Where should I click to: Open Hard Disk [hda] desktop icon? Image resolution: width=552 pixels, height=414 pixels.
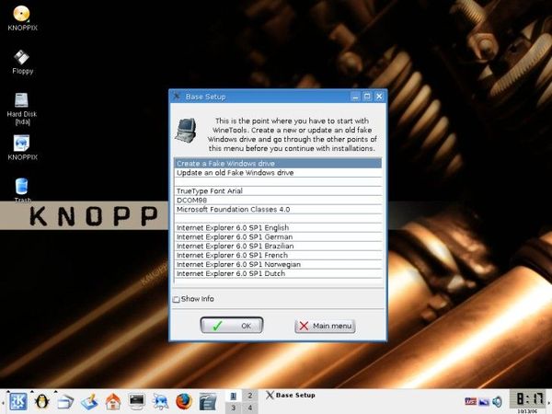22,101
